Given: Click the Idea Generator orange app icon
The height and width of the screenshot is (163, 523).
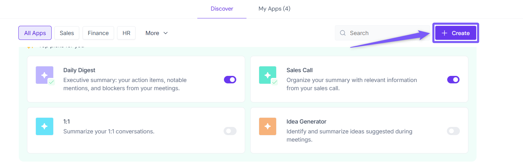Looking at the screenshot, I should coord(268,126).
